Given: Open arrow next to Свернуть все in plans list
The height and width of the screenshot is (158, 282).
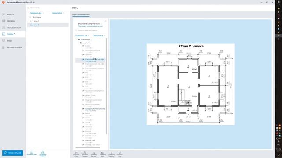Looking at the screenshot, I should click(63, 13).
